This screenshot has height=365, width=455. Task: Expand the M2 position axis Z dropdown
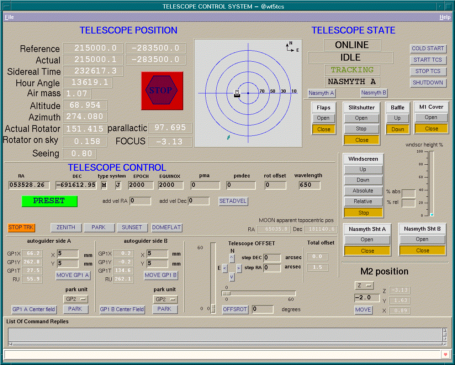[364, 286]
